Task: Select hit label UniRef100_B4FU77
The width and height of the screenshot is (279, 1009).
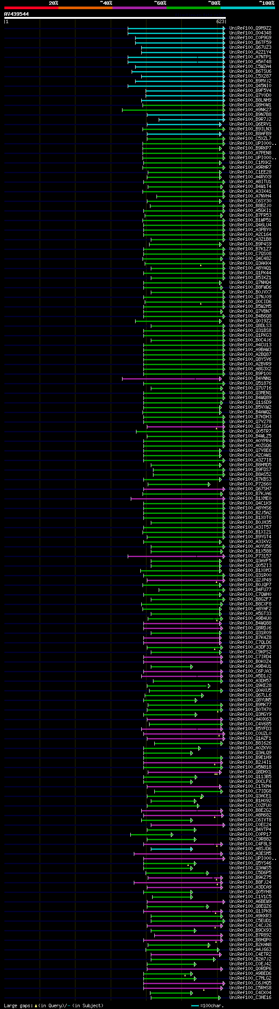Action: (x=250, y=590)
